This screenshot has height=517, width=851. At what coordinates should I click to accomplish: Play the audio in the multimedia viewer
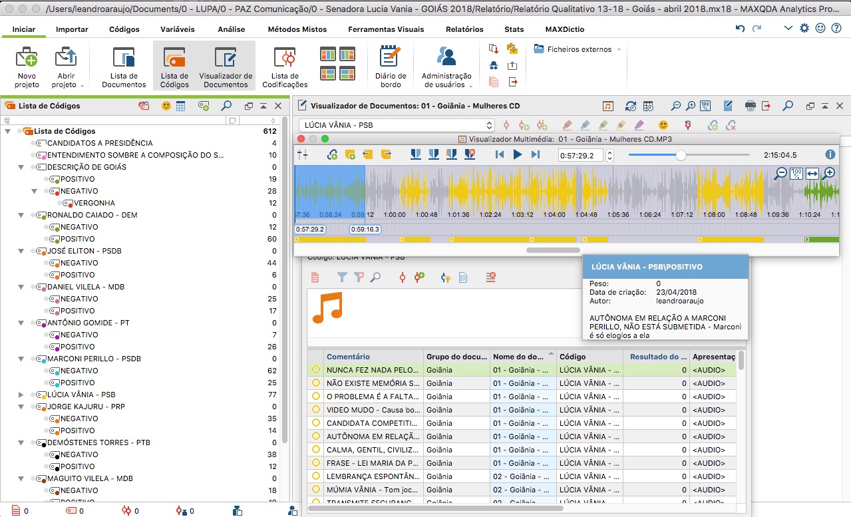coord(518,154)
